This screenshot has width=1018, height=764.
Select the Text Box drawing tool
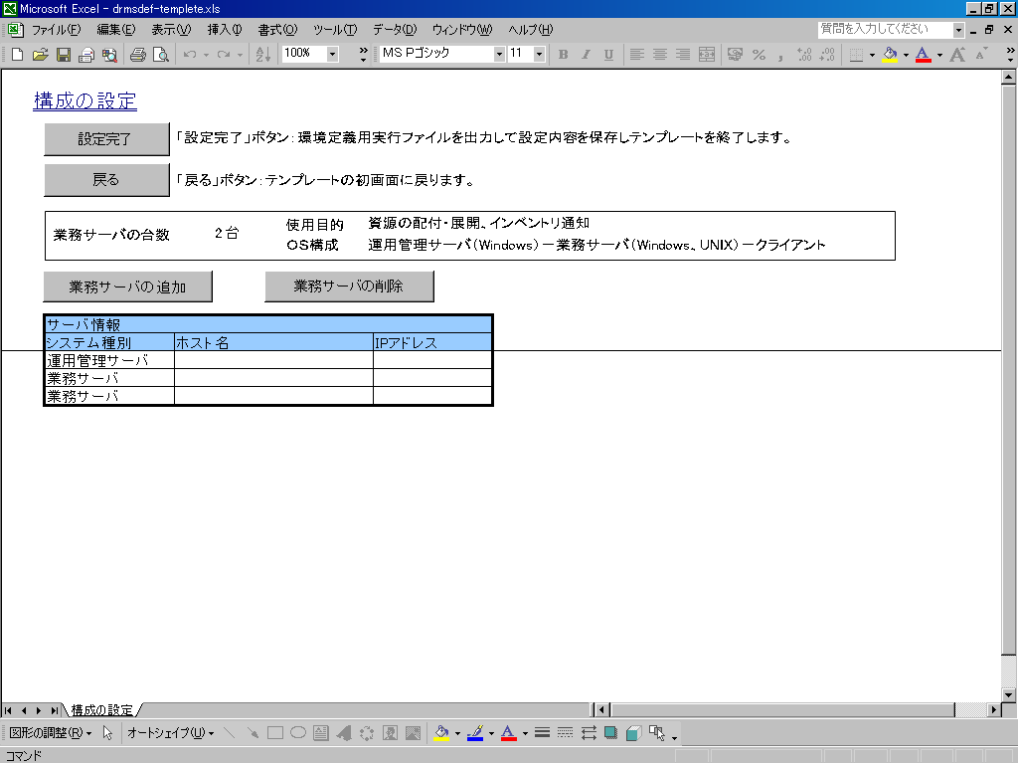coord(321,733)
